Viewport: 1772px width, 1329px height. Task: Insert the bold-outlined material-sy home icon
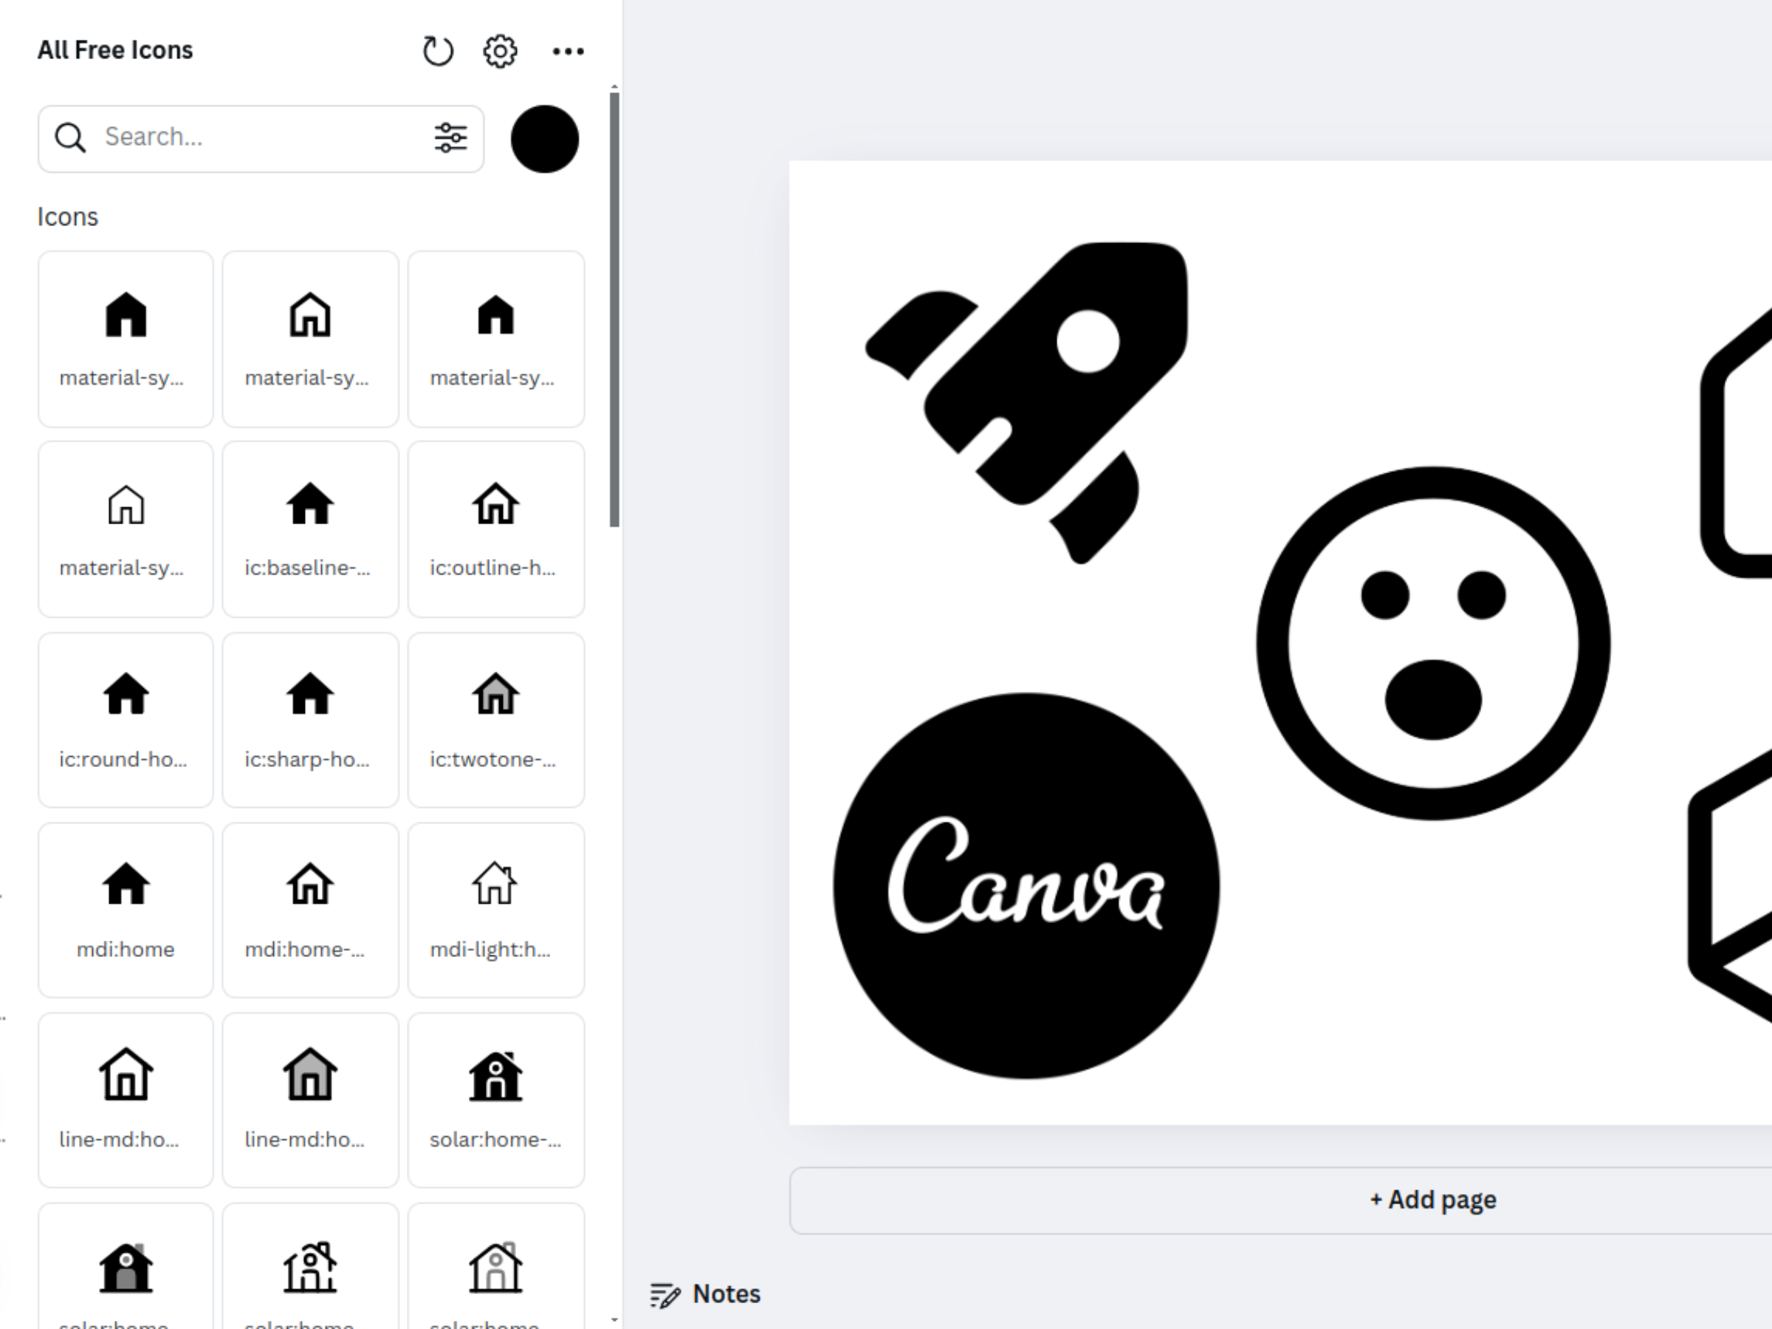pos(310,339)
